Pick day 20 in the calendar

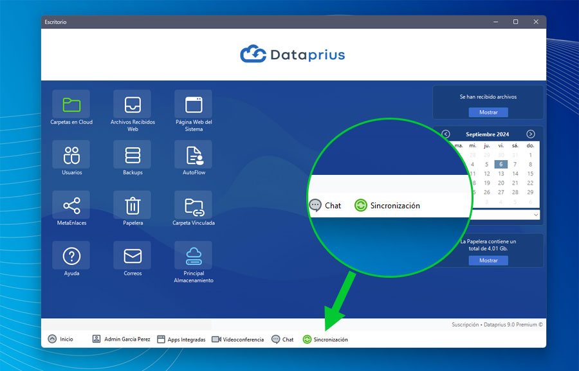[x=501, y=183]
